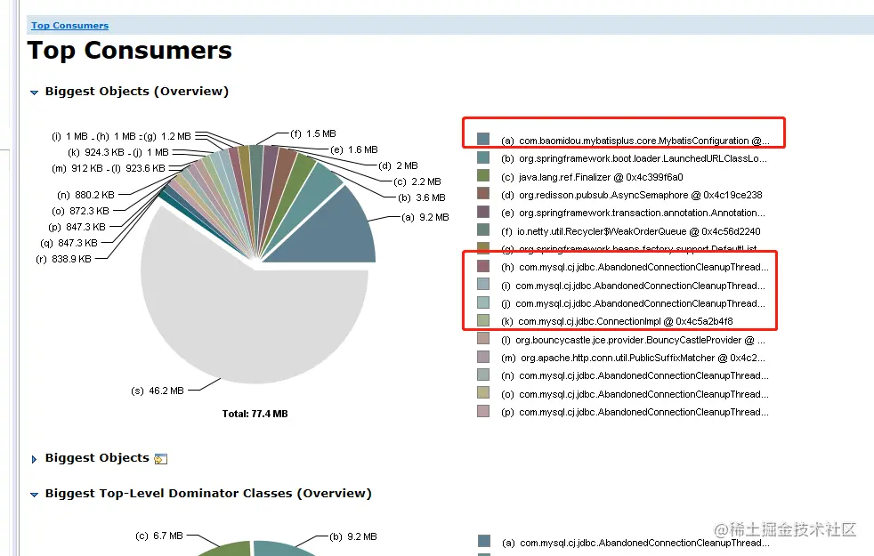Select legend entry (m) PublicSuffixMatcher
The width and height of the screenshot is (874, 556).
[633, 358]
